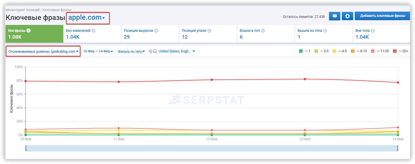
Task: Toggle the 6-10 positions legend checkbox
Action: 353,51
